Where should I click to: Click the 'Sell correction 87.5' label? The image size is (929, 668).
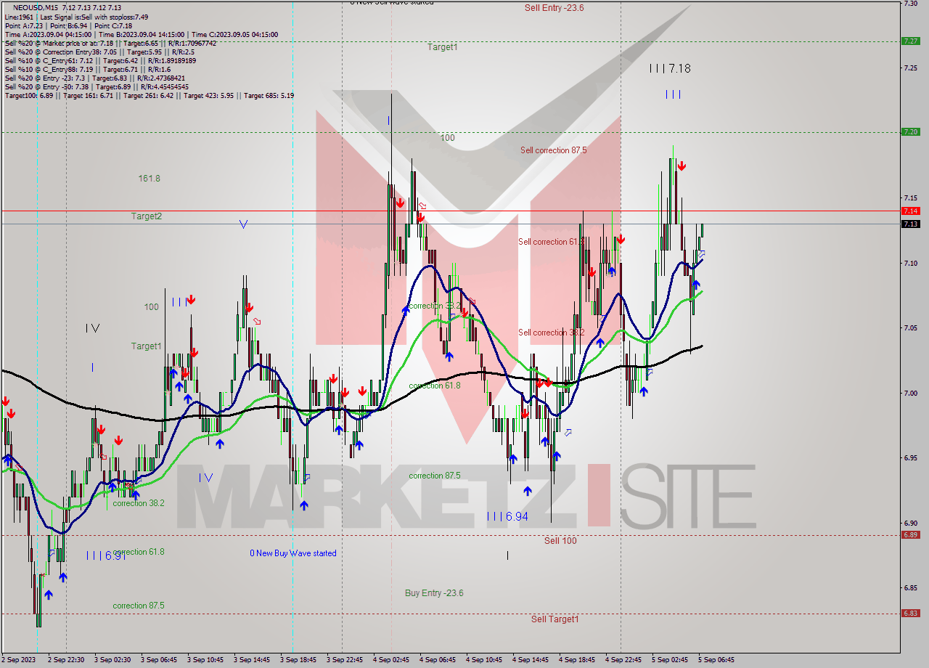click(x=553, y=150)
